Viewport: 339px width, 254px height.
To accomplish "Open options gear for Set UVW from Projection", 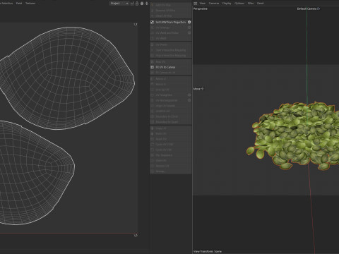I will click(189, 22).
